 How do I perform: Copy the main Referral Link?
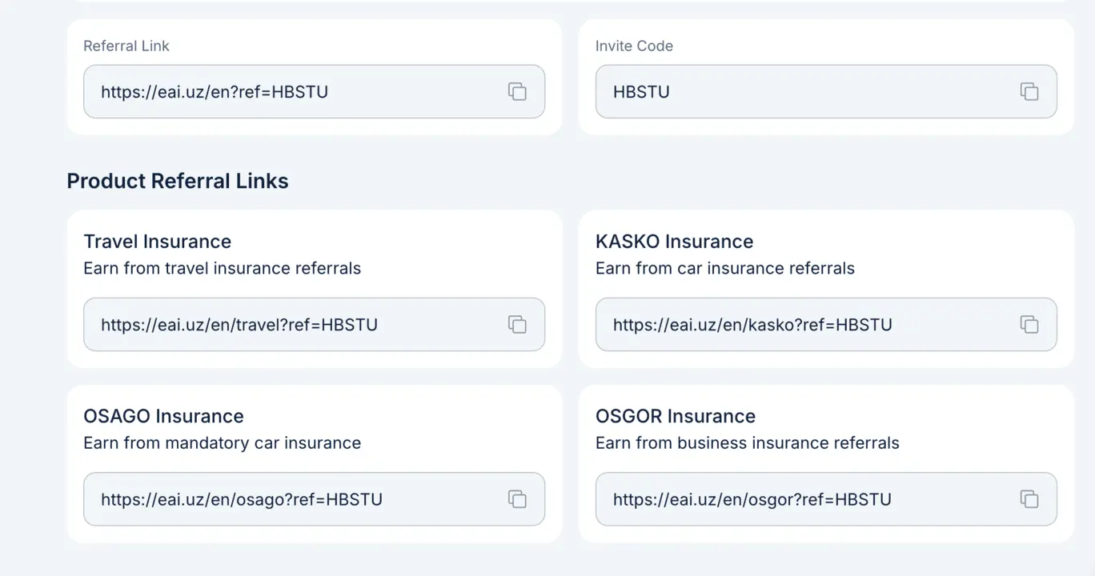tap(517, 91)
